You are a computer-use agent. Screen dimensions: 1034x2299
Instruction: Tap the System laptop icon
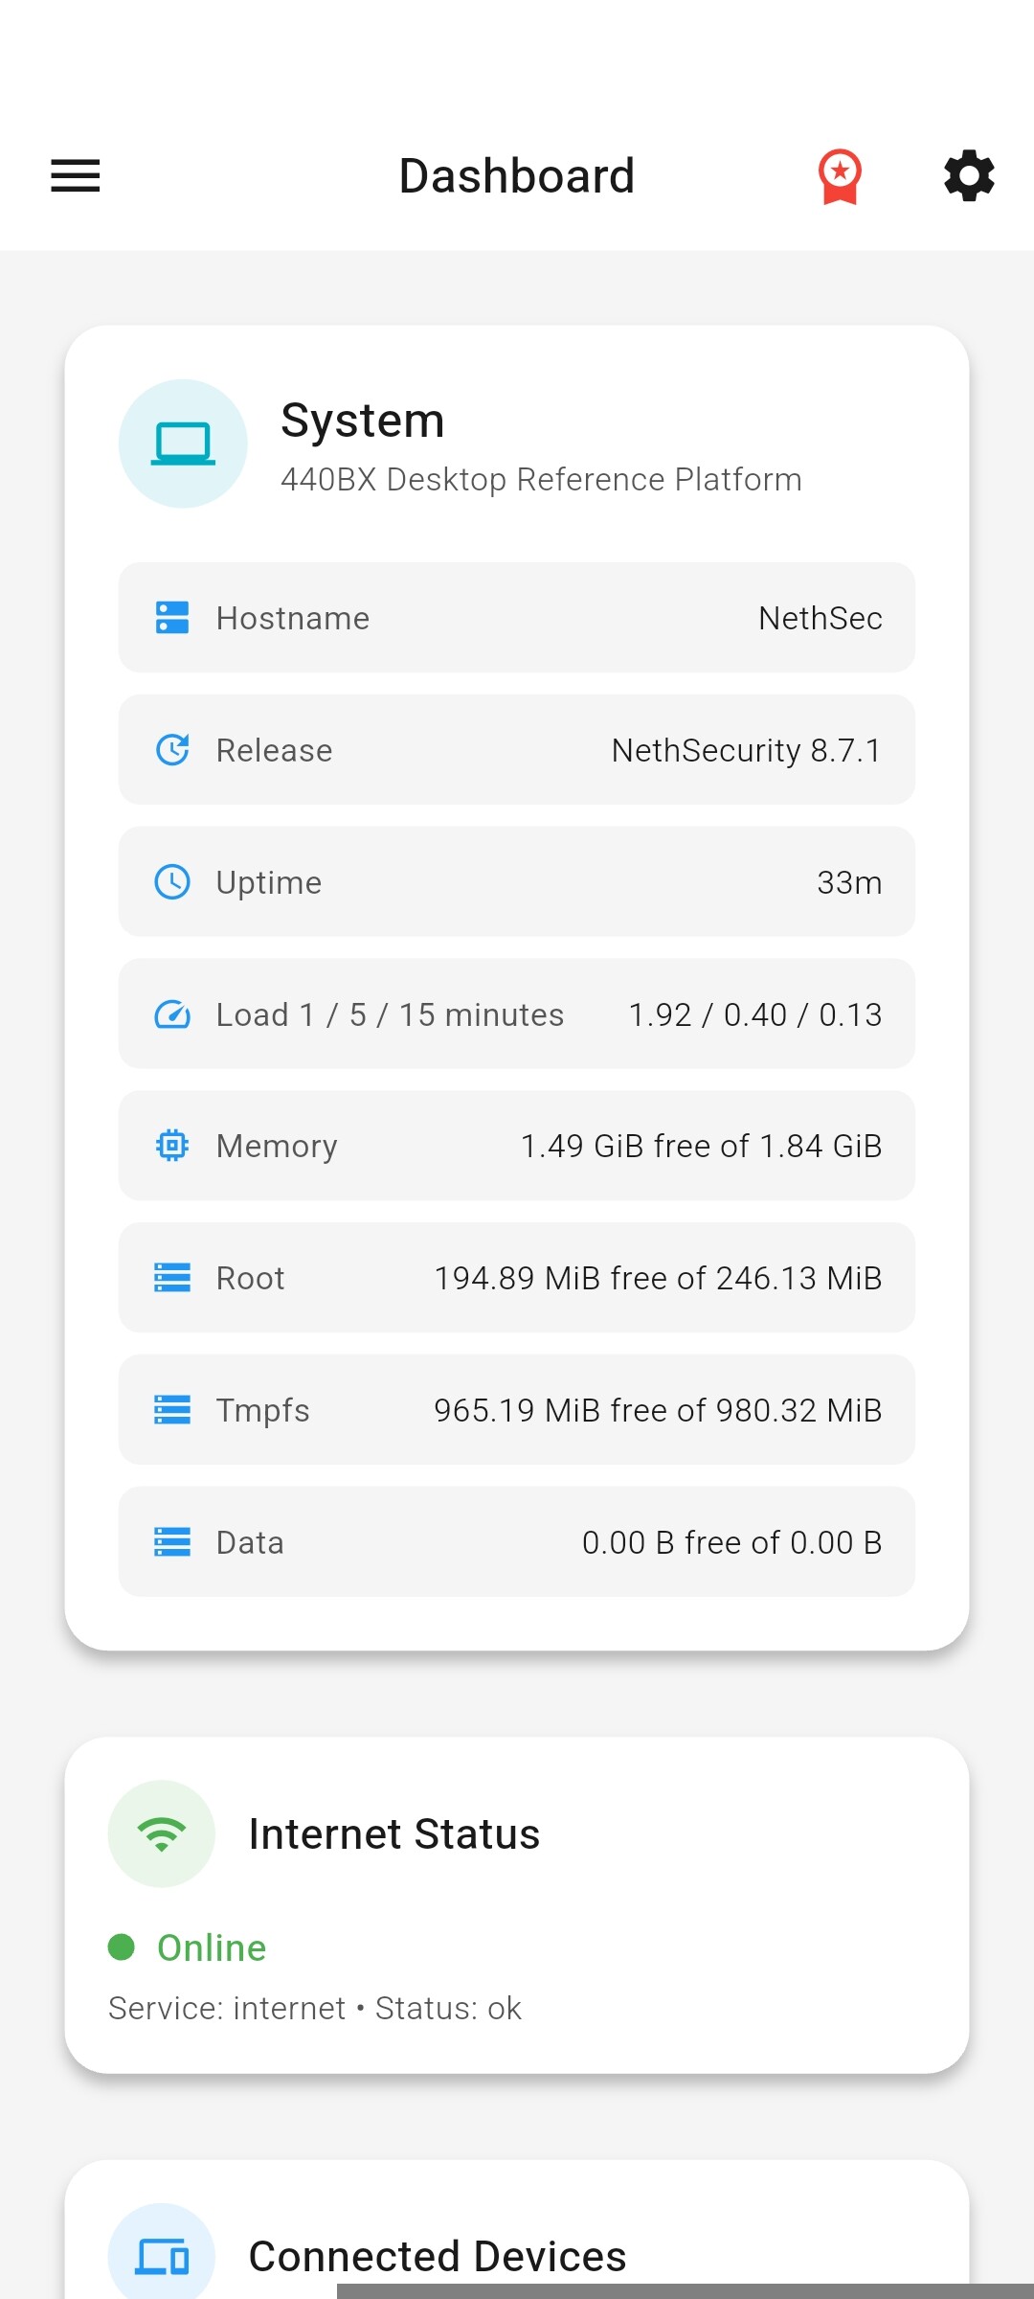183,444
